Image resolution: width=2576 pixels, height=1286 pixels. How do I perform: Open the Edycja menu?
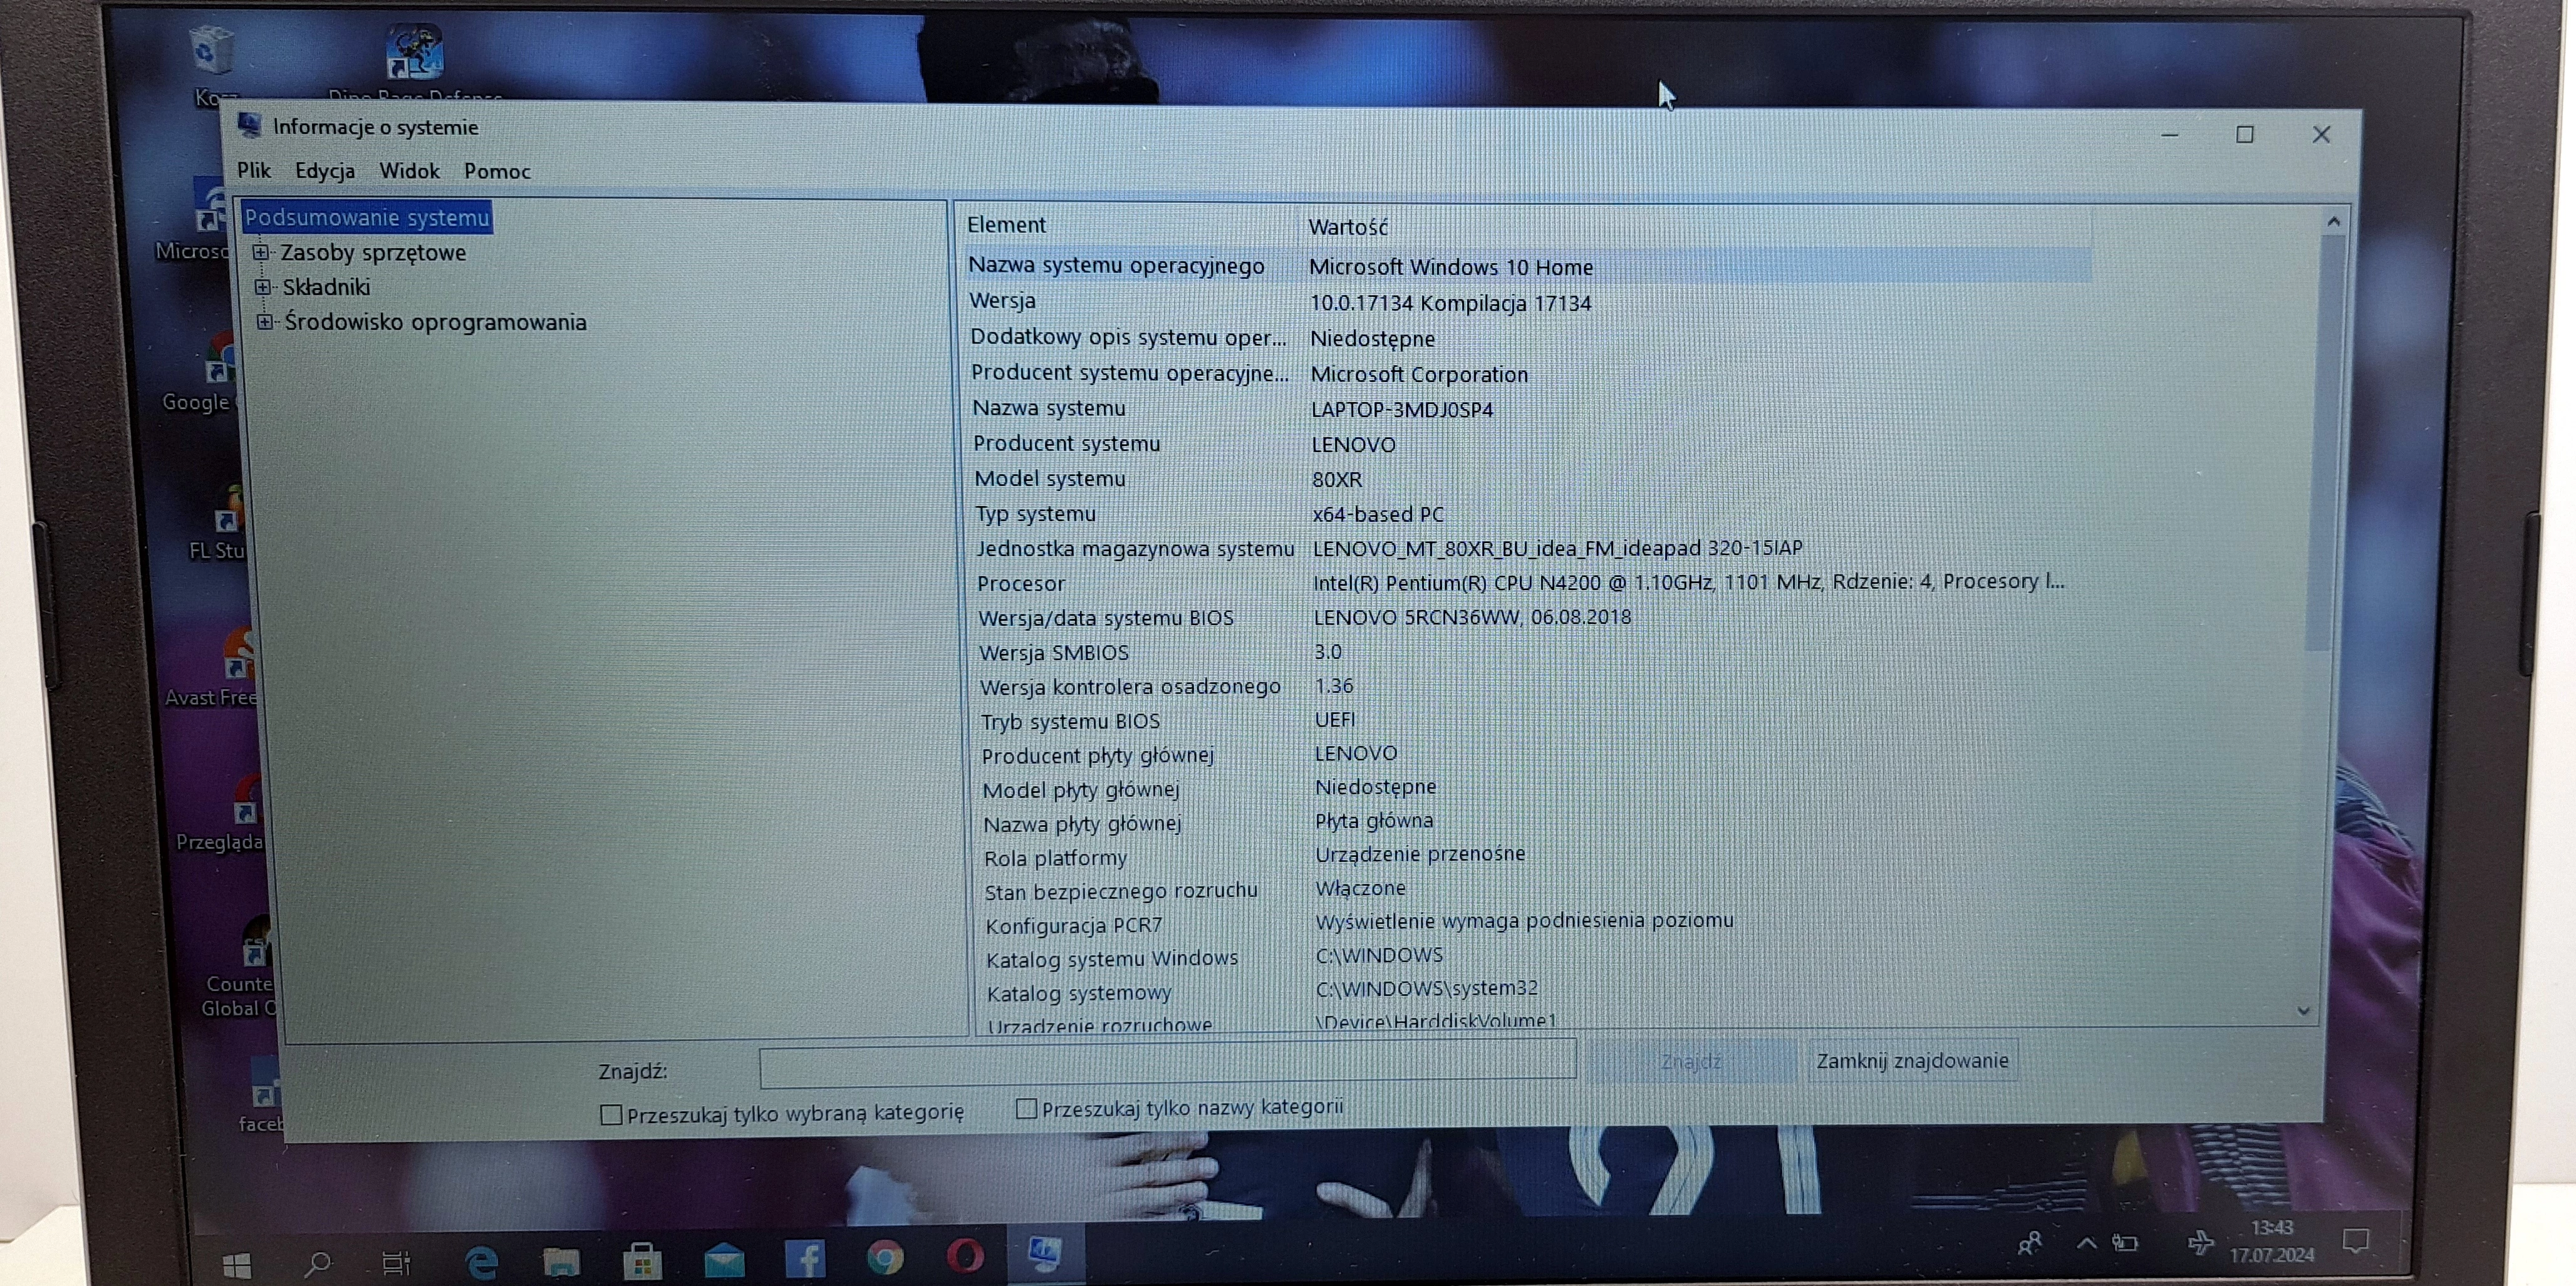[325, 171]
